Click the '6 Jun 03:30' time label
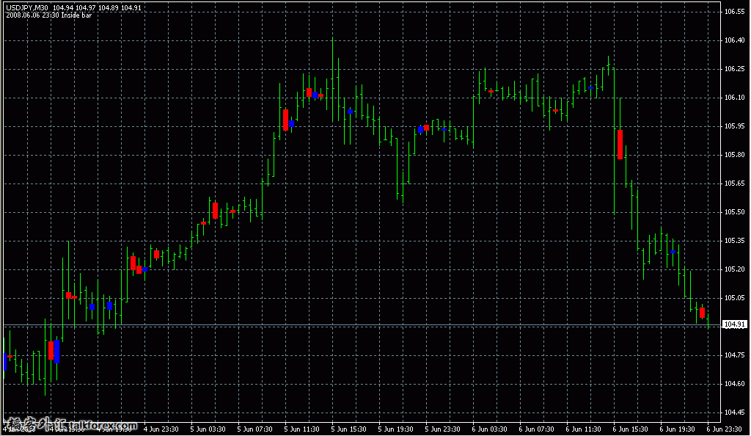The height and width of the screenshot is (436, 751). pos(489,429)
